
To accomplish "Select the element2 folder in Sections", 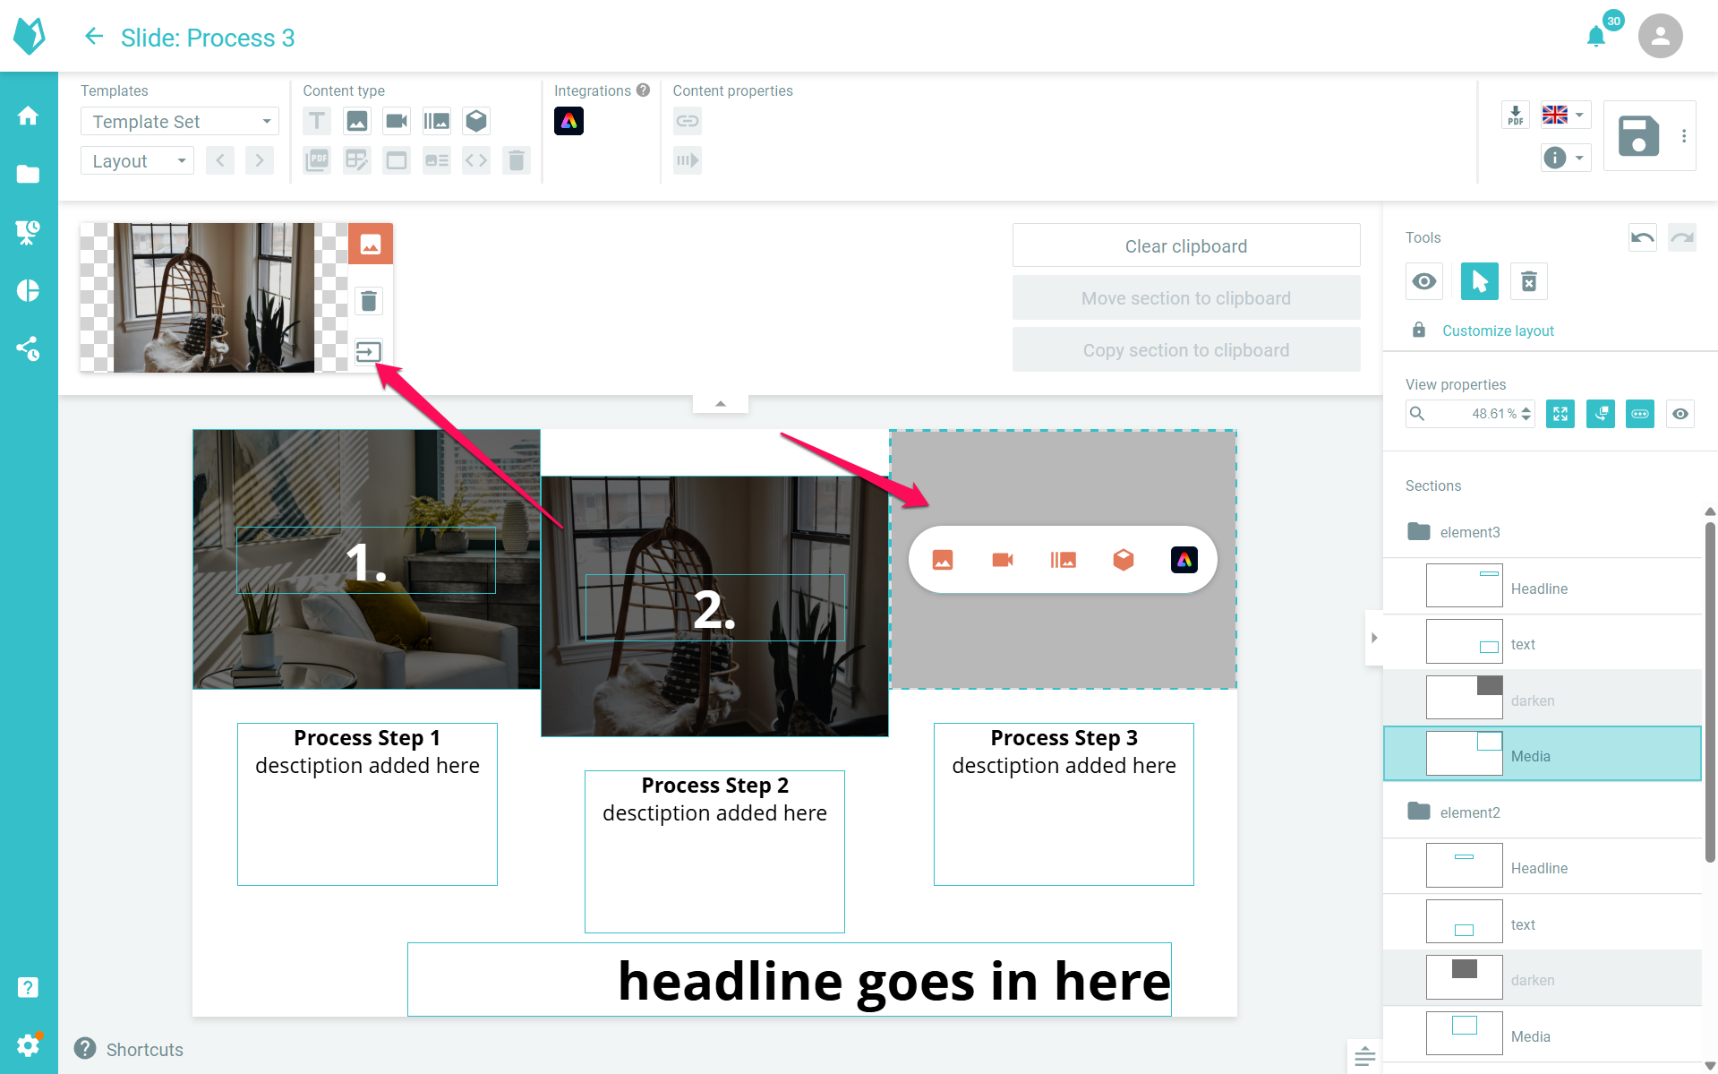I will tap(1469, 812).
